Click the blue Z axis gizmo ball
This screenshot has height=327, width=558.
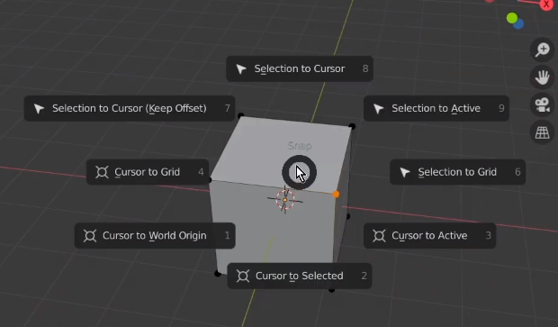[x=519, y=23]
